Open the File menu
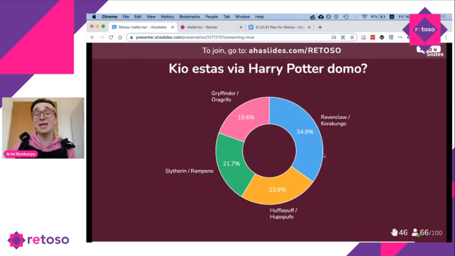 (x=126, y=17)
